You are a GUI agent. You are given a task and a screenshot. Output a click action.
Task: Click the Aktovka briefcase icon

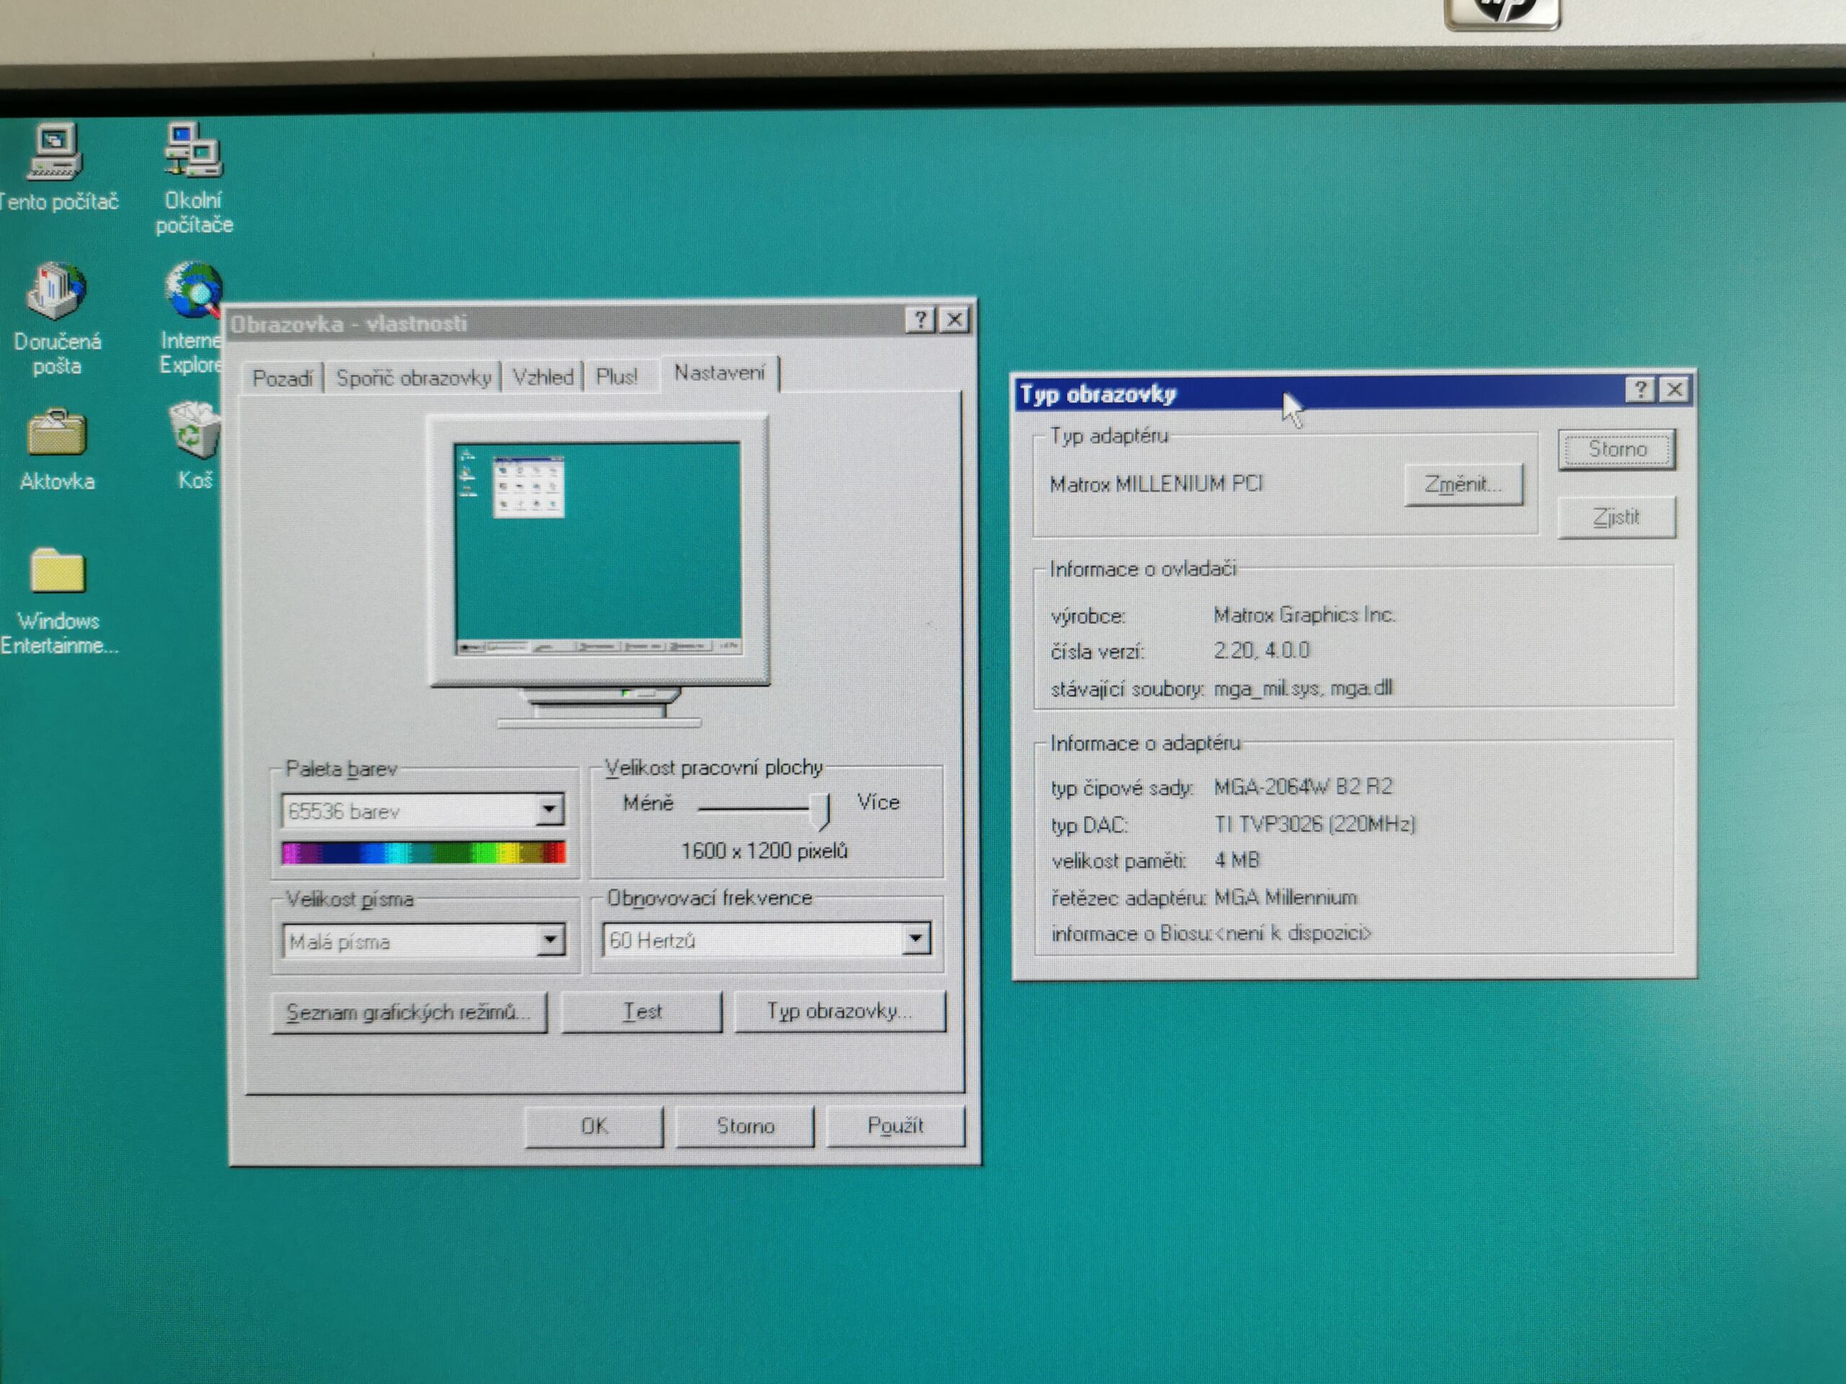click(56, 432)
